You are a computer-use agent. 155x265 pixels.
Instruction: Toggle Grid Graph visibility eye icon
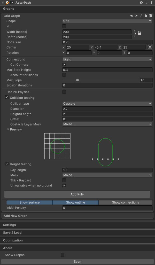132,16
